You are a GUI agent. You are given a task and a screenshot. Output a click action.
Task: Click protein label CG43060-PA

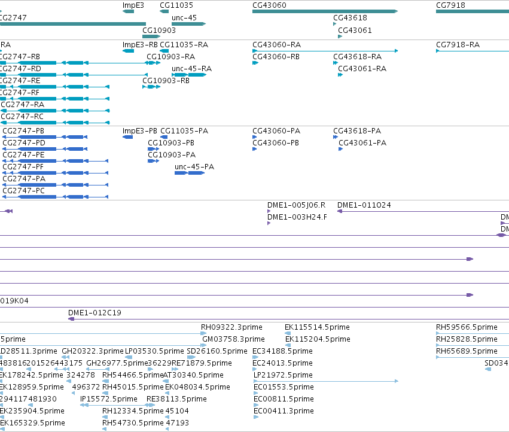[x=276, y=131]
